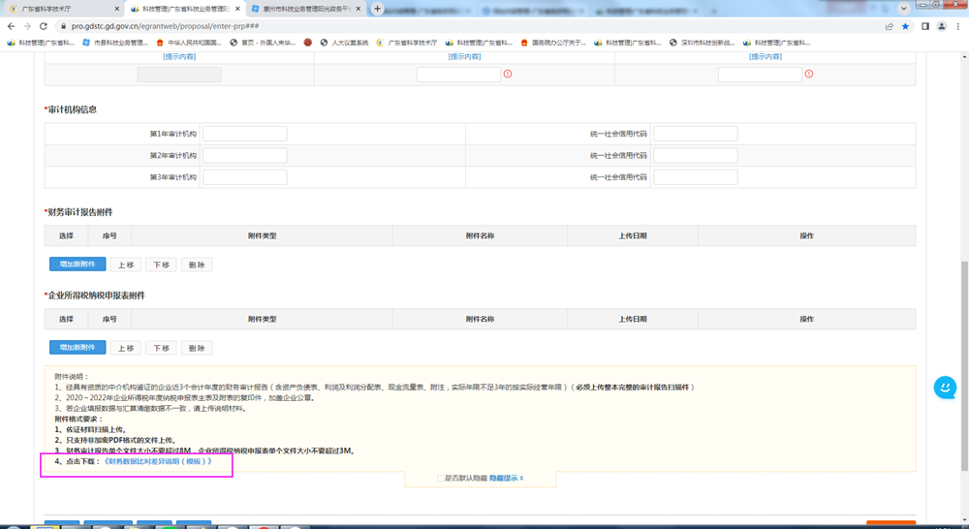
Task: Click the third-year 统一社会信用代码 field
Action: (x=695, y=176)
